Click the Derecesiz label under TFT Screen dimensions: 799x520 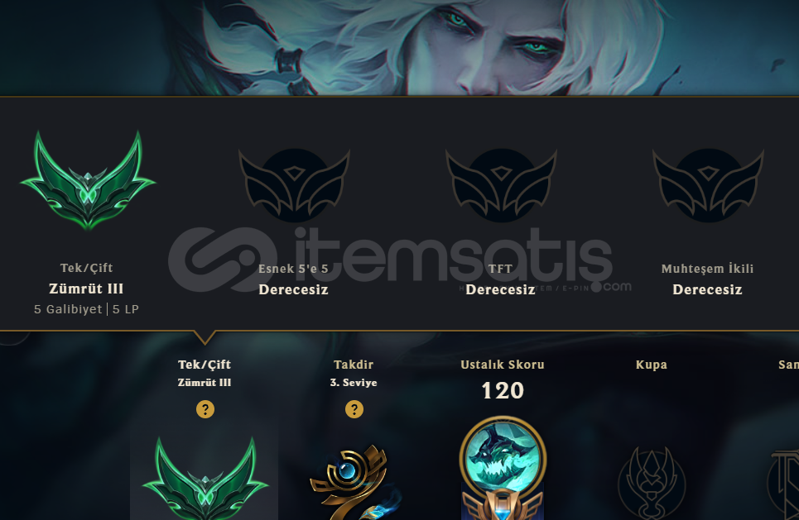(x=500, y=289)
